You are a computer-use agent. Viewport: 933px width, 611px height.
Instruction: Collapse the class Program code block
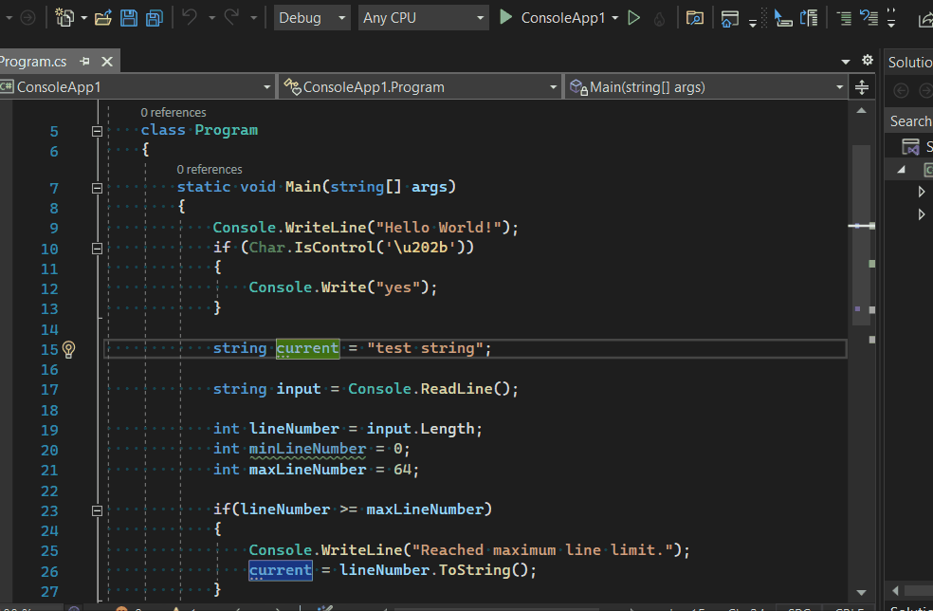tap(97, 131)
